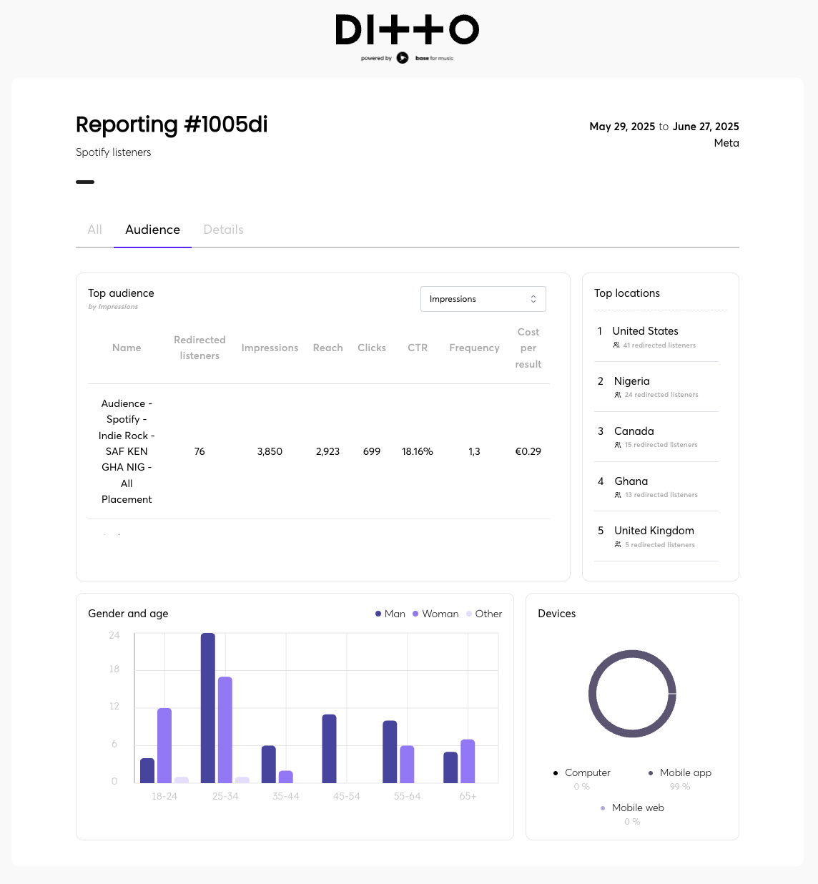Click the Man bar for 55-64
The image size is (818, 884).
390,752
